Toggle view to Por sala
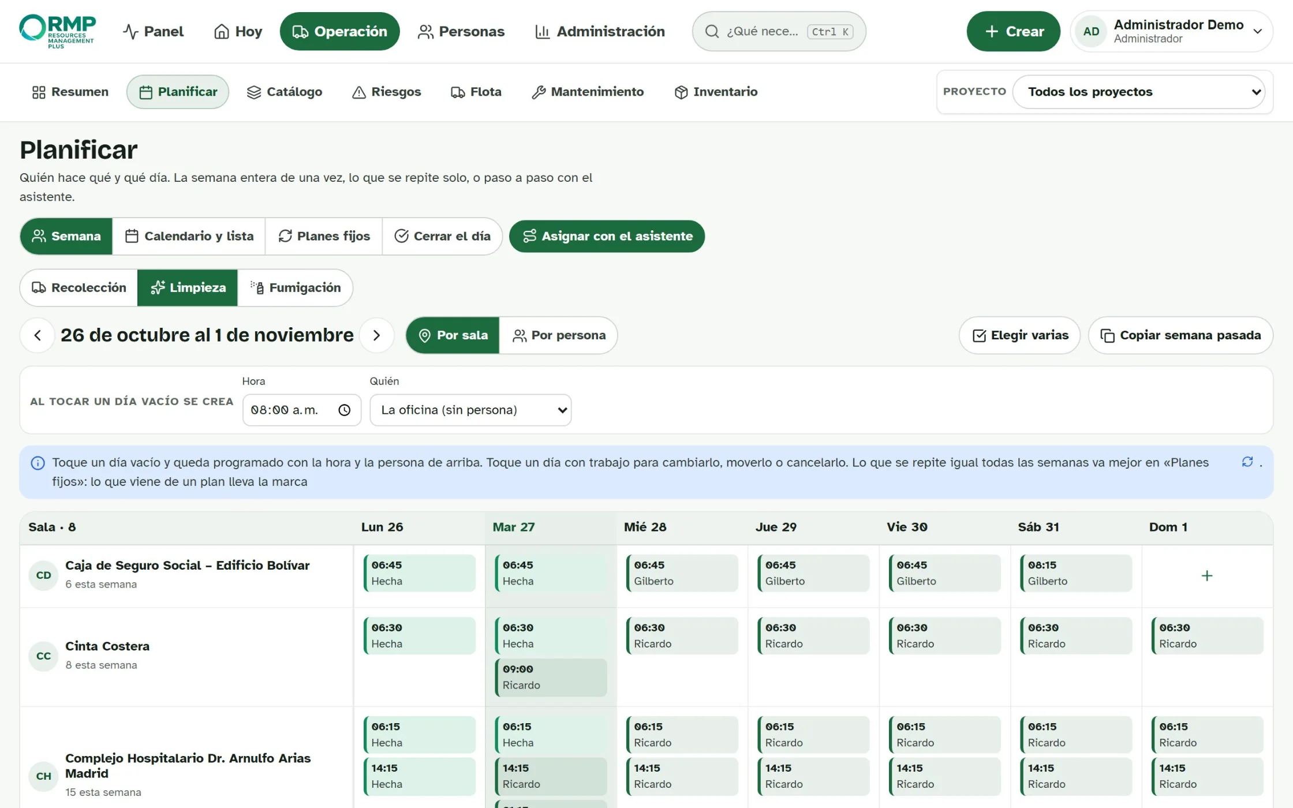 tap(453, 335)
